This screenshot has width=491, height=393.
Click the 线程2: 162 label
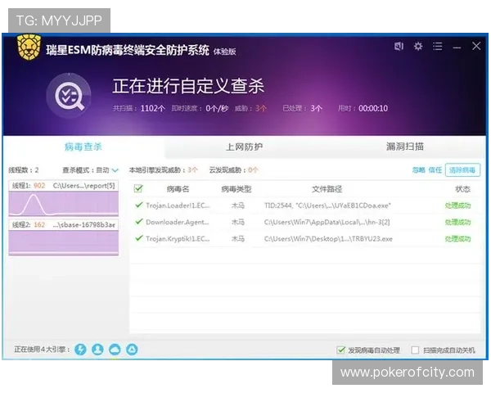pos(29,224)
